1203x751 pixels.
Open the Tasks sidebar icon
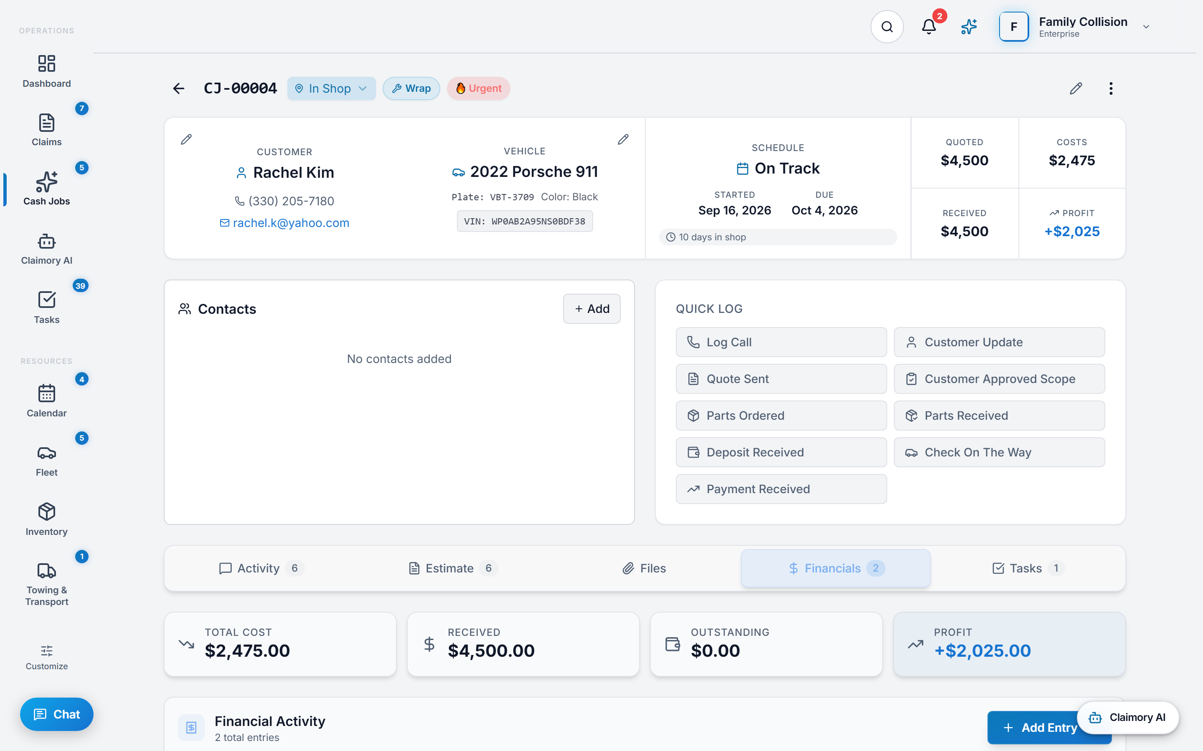pos(47,300)
